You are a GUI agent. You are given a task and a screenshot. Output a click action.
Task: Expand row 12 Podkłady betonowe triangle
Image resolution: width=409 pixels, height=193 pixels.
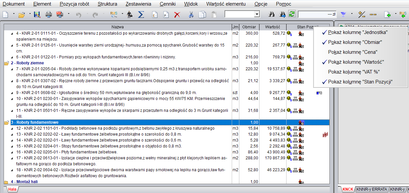(x=12, y=128)
